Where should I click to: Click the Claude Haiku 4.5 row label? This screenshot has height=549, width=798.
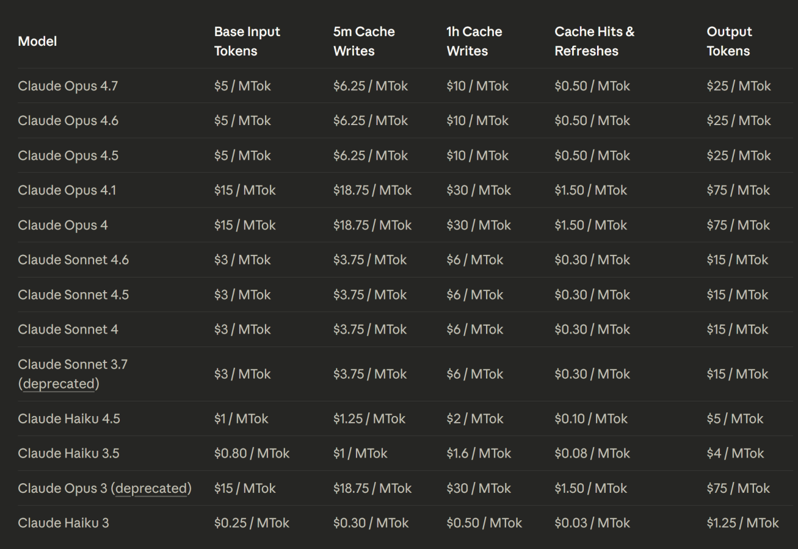(x=69, y=418)
